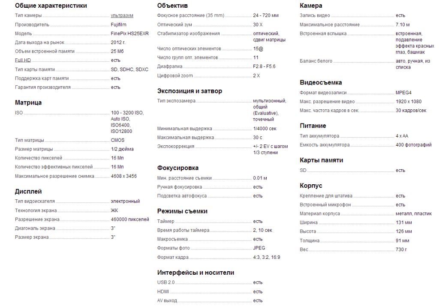Click the FinePix HS25EXR model value

129,33
